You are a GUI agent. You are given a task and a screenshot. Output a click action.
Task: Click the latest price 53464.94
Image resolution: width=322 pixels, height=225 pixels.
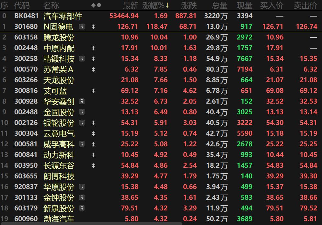(x=124, y=16)
